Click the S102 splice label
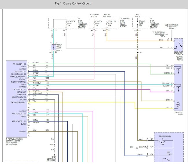Image resolution: width=188 pixels, height=164 pixels. [51, 144]
